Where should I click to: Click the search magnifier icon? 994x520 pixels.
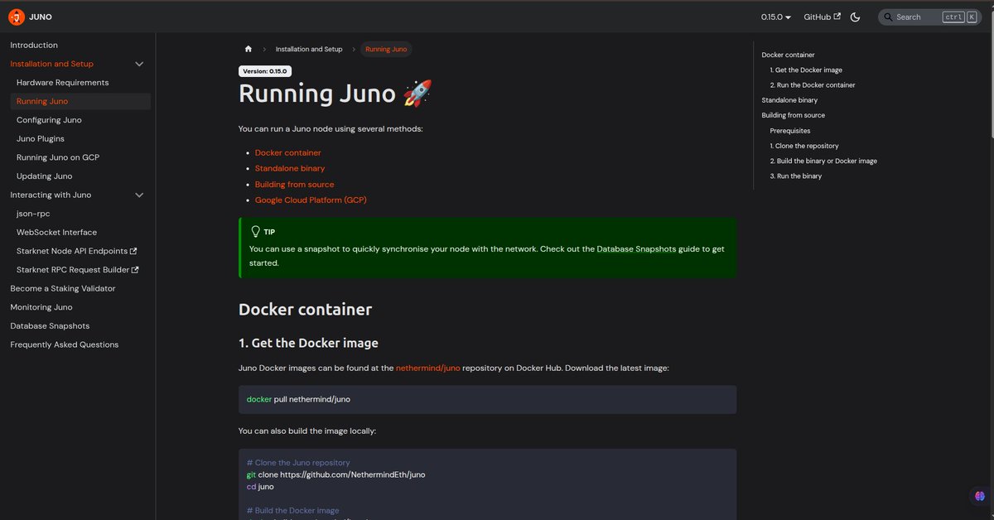pos(888,17)
